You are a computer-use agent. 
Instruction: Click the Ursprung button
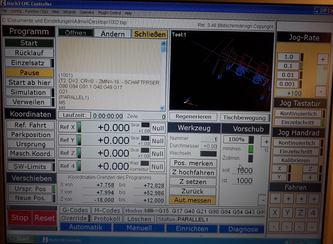31,144
